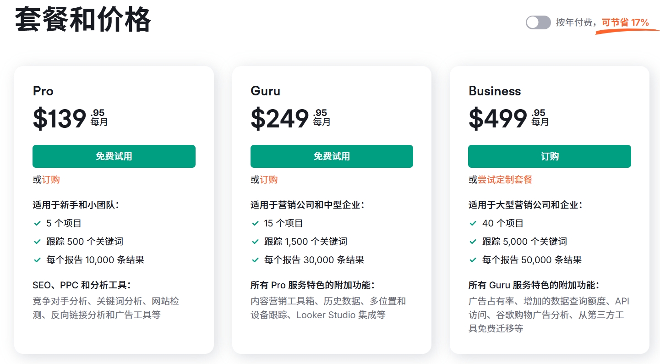660x364 pixels.
Task: Click the checkmark beside 15 个项目
Action: 255,223
